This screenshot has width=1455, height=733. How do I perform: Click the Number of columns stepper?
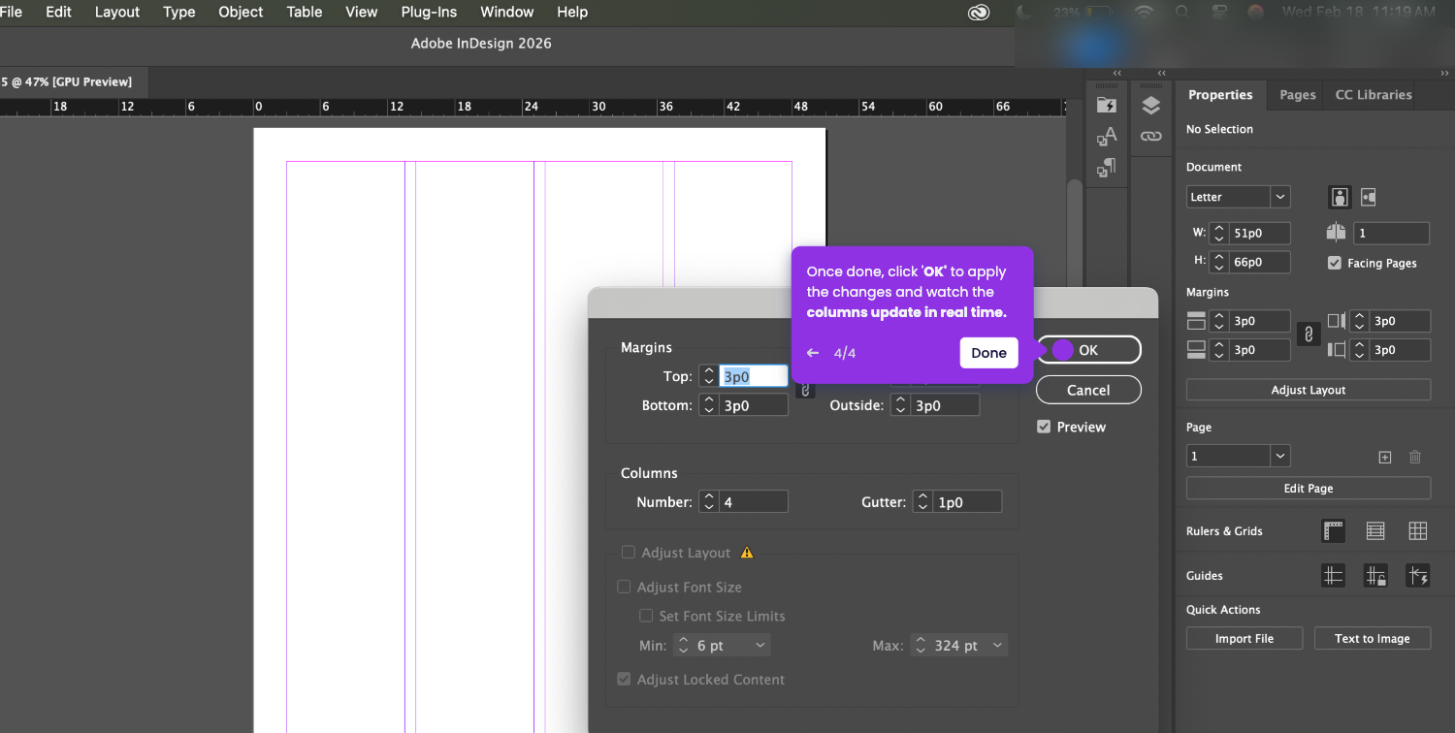point(709,502)
